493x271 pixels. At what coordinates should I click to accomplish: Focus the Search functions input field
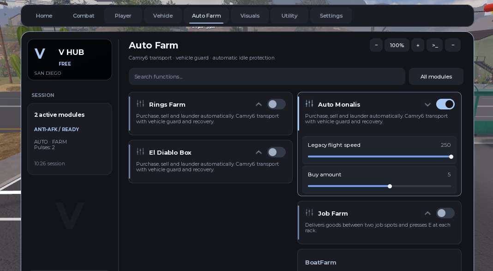(x=267, y=77)
